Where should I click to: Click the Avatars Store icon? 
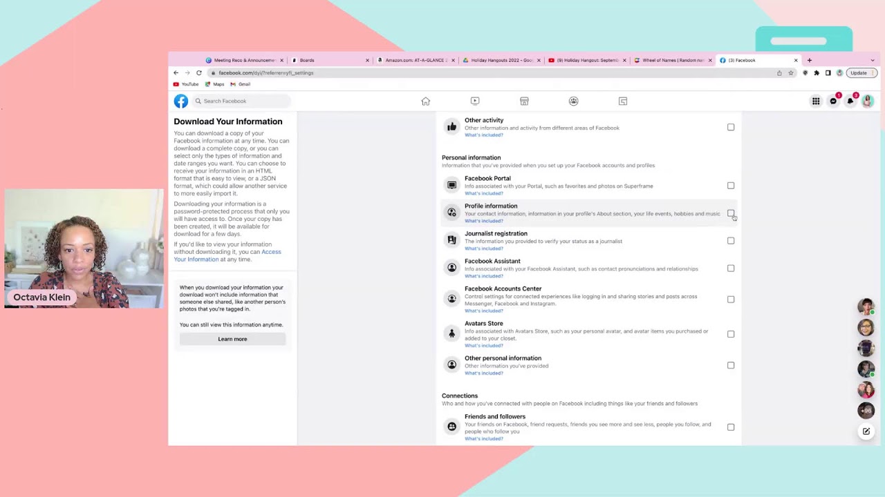click(x=451, y=333)
